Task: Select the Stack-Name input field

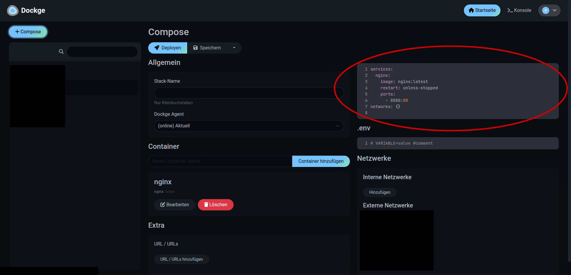Action: [x=249, y=93]
